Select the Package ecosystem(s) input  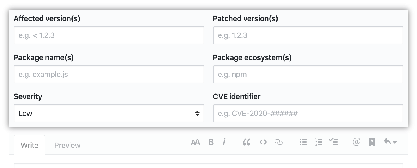click(308, 74)
